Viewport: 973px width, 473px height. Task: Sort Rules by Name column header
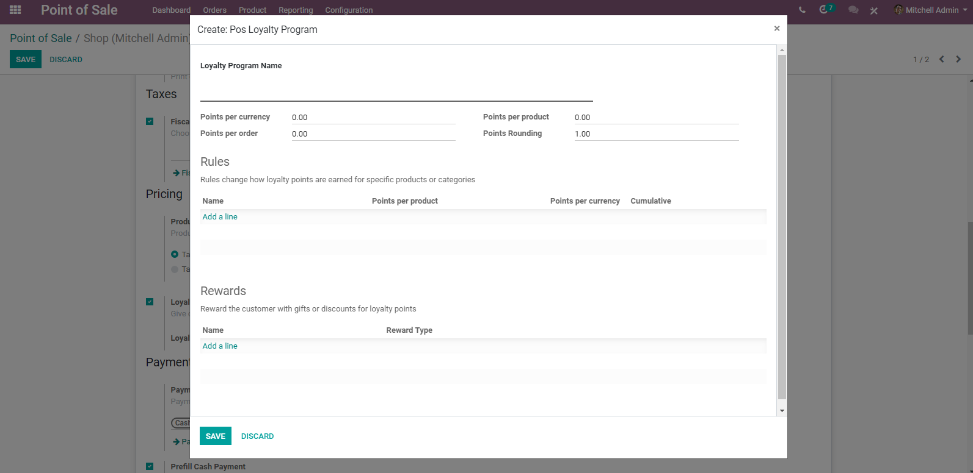click(x=213, y=201)
